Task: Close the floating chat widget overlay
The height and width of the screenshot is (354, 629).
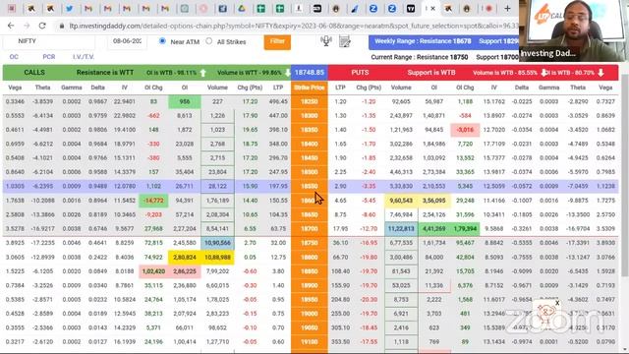Action: tap(557, 303)
